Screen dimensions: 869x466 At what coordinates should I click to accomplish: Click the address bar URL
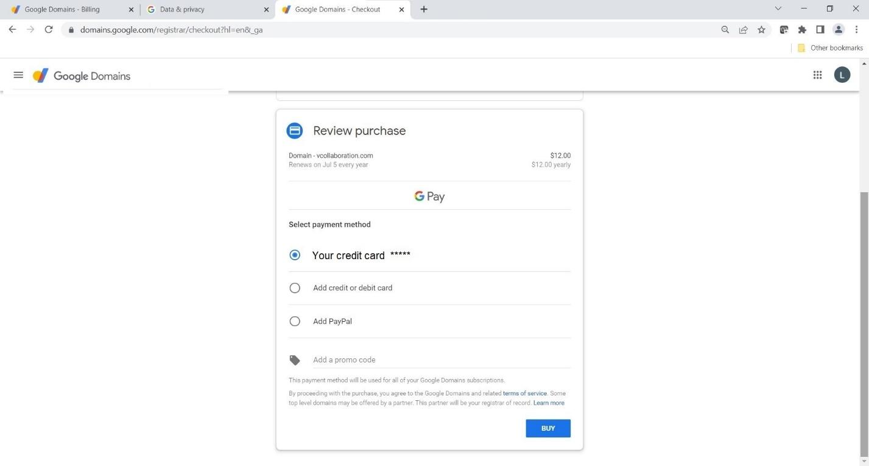click(171, 29)
